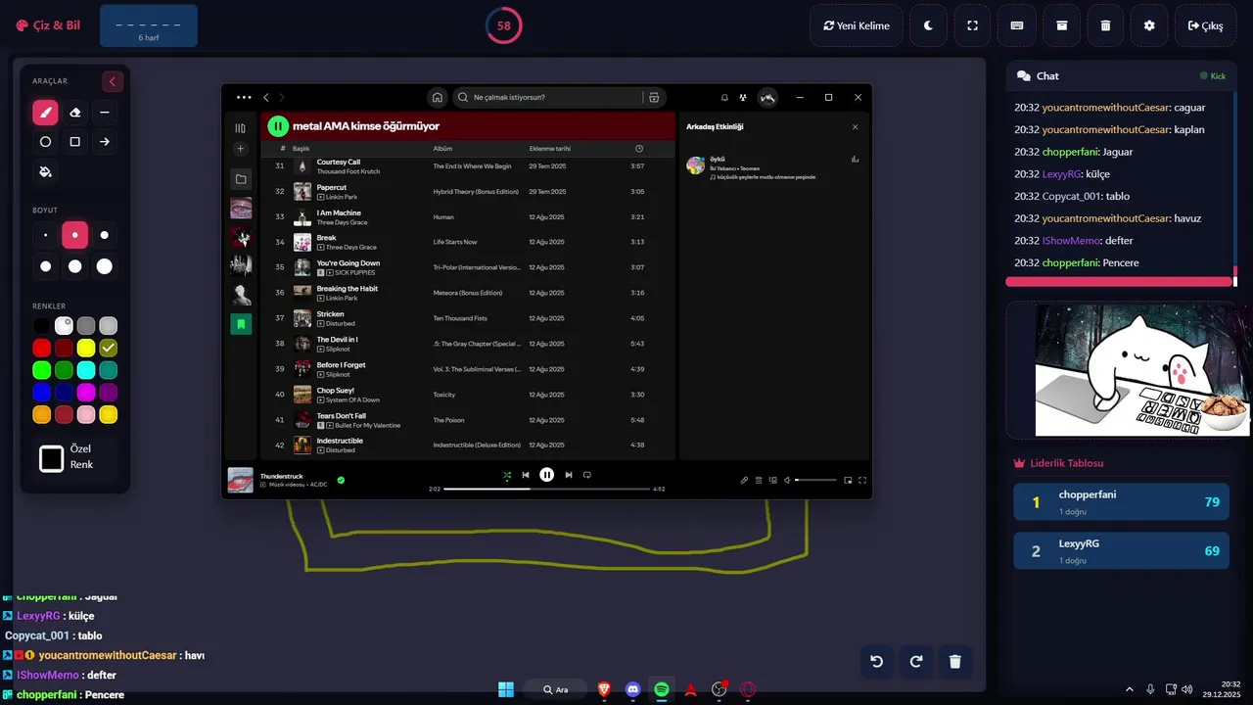Select the circle shape tool

(45, 142)
